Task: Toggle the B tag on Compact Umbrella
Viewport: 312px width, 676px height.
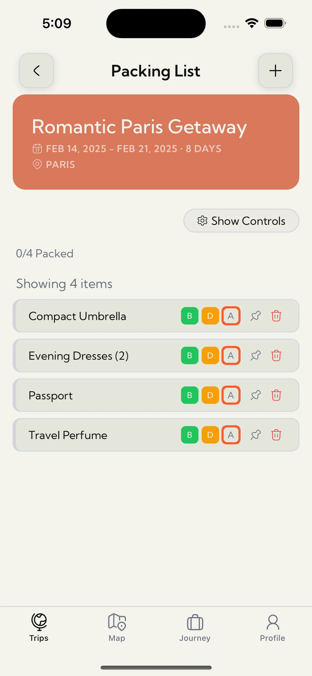Action: tap(189, 316)
